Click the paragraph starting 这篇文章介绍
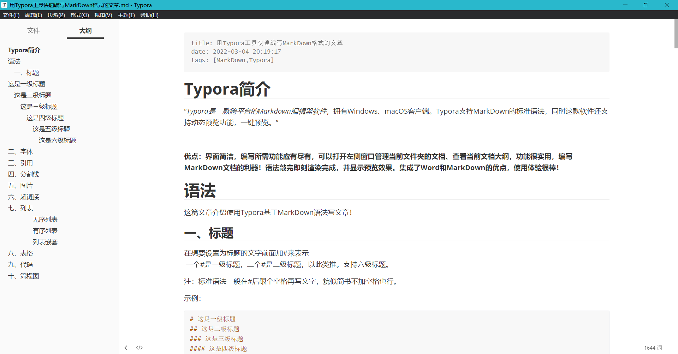Image resolution: width=678 pixels, height=354 pixels. point(268,212)
